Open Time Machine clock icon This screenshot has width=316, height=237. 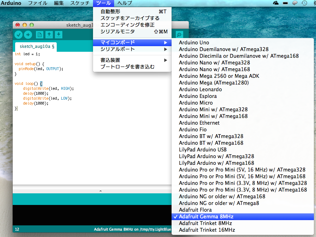(x=304, y=3)
